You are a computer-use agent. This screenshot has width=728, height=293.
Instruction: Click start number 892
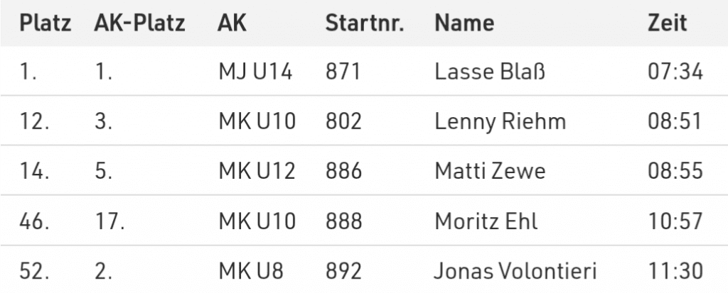coord(343,271)
